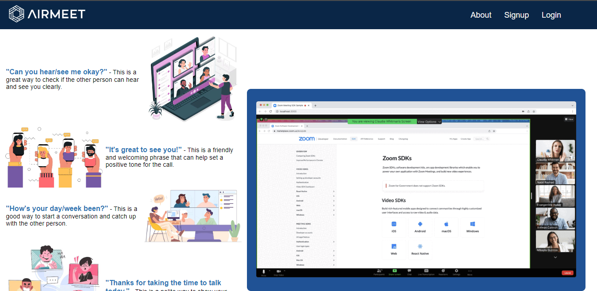
Task: Click the Airmeet logo in header
Action: 47,14
